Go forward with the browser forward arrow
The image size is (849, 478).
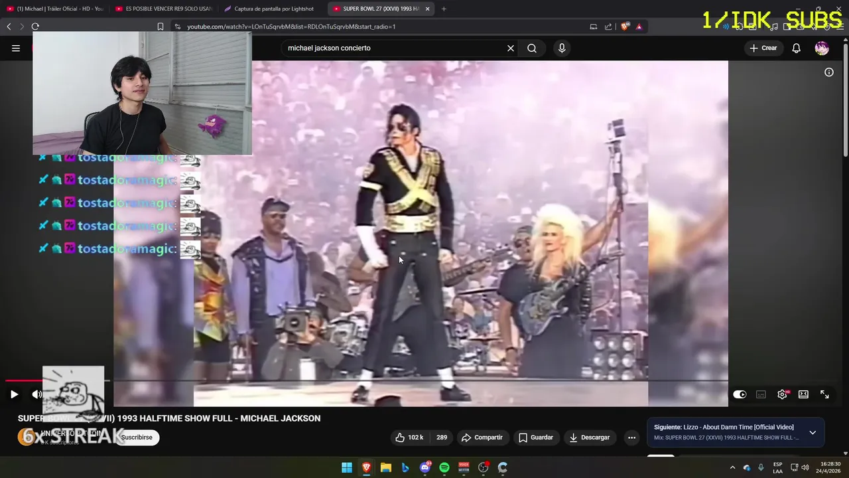21,27
